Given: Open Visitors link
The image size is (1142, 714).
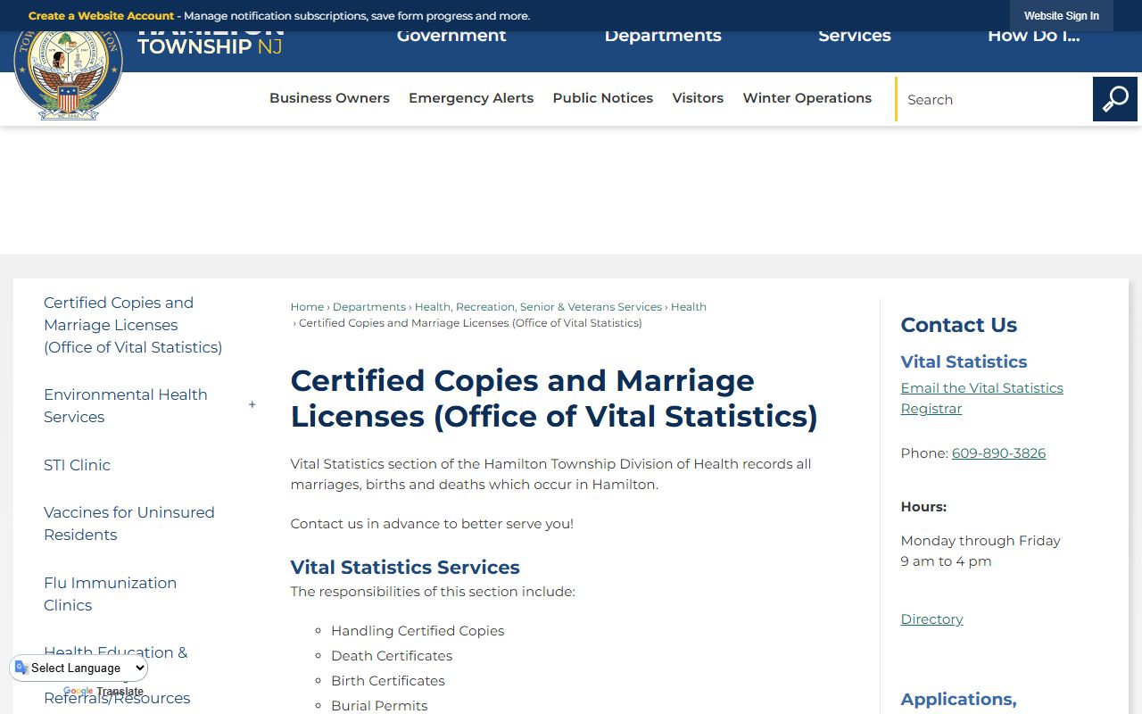Looking at the screenshot, I should 698,98.
